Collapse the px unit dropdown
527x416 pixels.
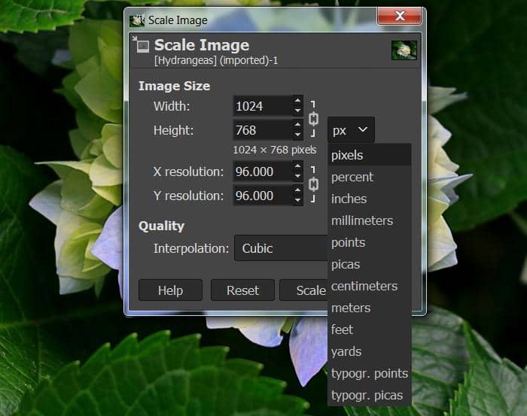[x=351, y=130]
